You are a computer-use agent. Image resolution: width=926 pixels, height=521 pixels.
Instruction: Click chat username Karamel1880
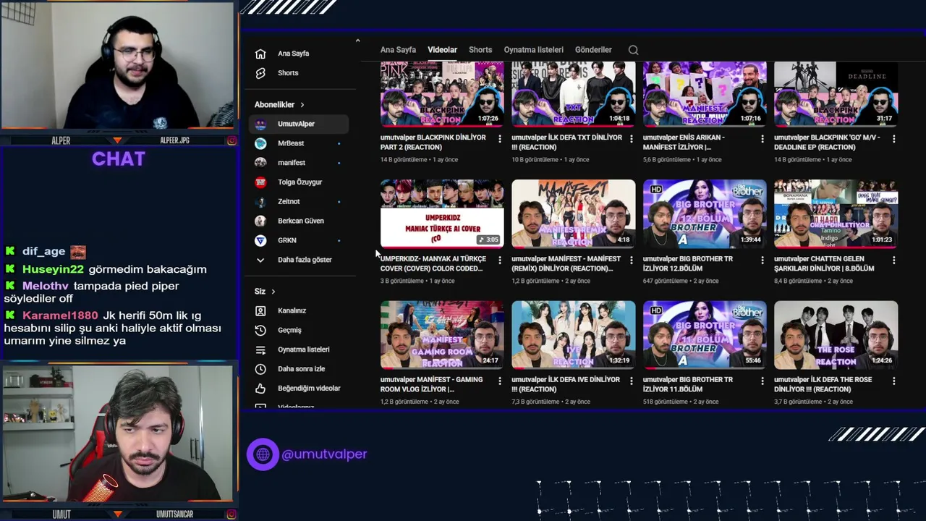pos(60,315)
